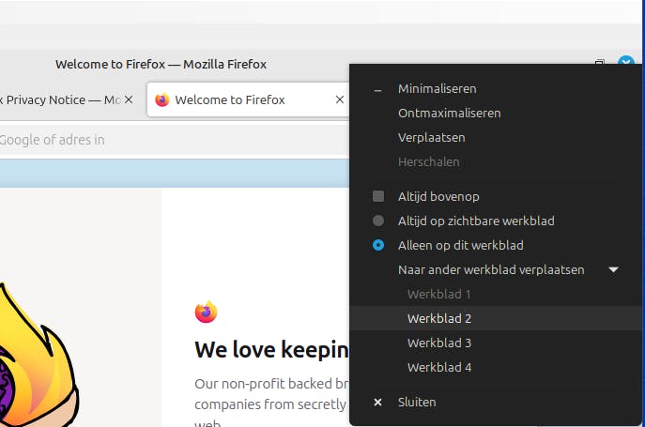Click the Firefox logo above the page heading

coord(206,312)
